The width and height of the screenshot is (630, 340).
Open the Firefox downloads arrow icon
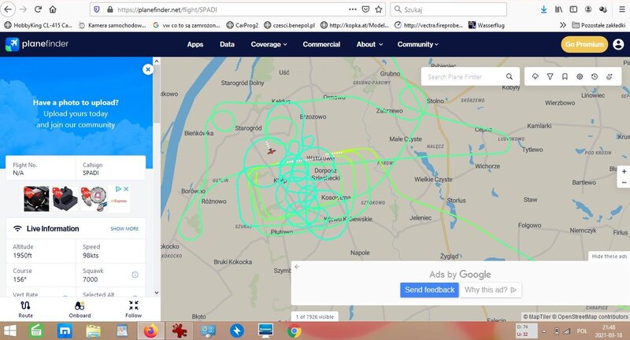tap(543, 9)
